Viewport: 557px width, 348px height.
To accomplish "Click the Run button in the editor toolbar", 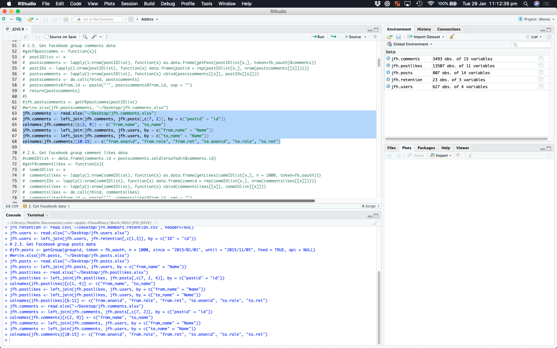I will (318, 37).
